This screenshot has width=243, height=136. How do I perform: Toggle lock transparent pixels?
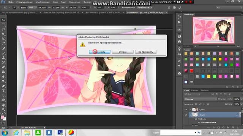point(196,104)
